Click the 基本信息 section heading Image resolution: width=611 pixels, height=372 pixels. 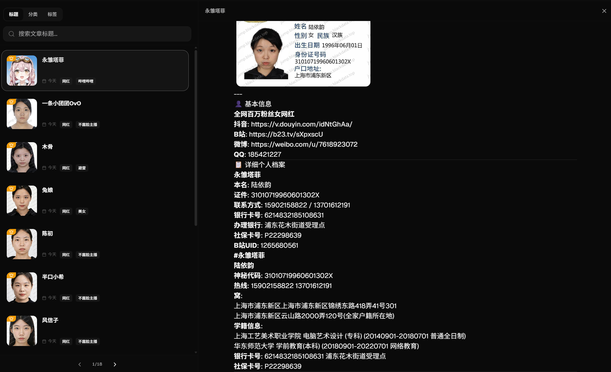click(x=258, y=104)
